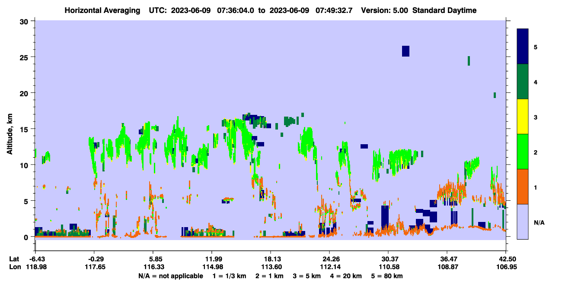The image size is (562, 288).
Task: Click the 'Lat' axis row label
Action: pyautogui.click(x=14, y=259)
